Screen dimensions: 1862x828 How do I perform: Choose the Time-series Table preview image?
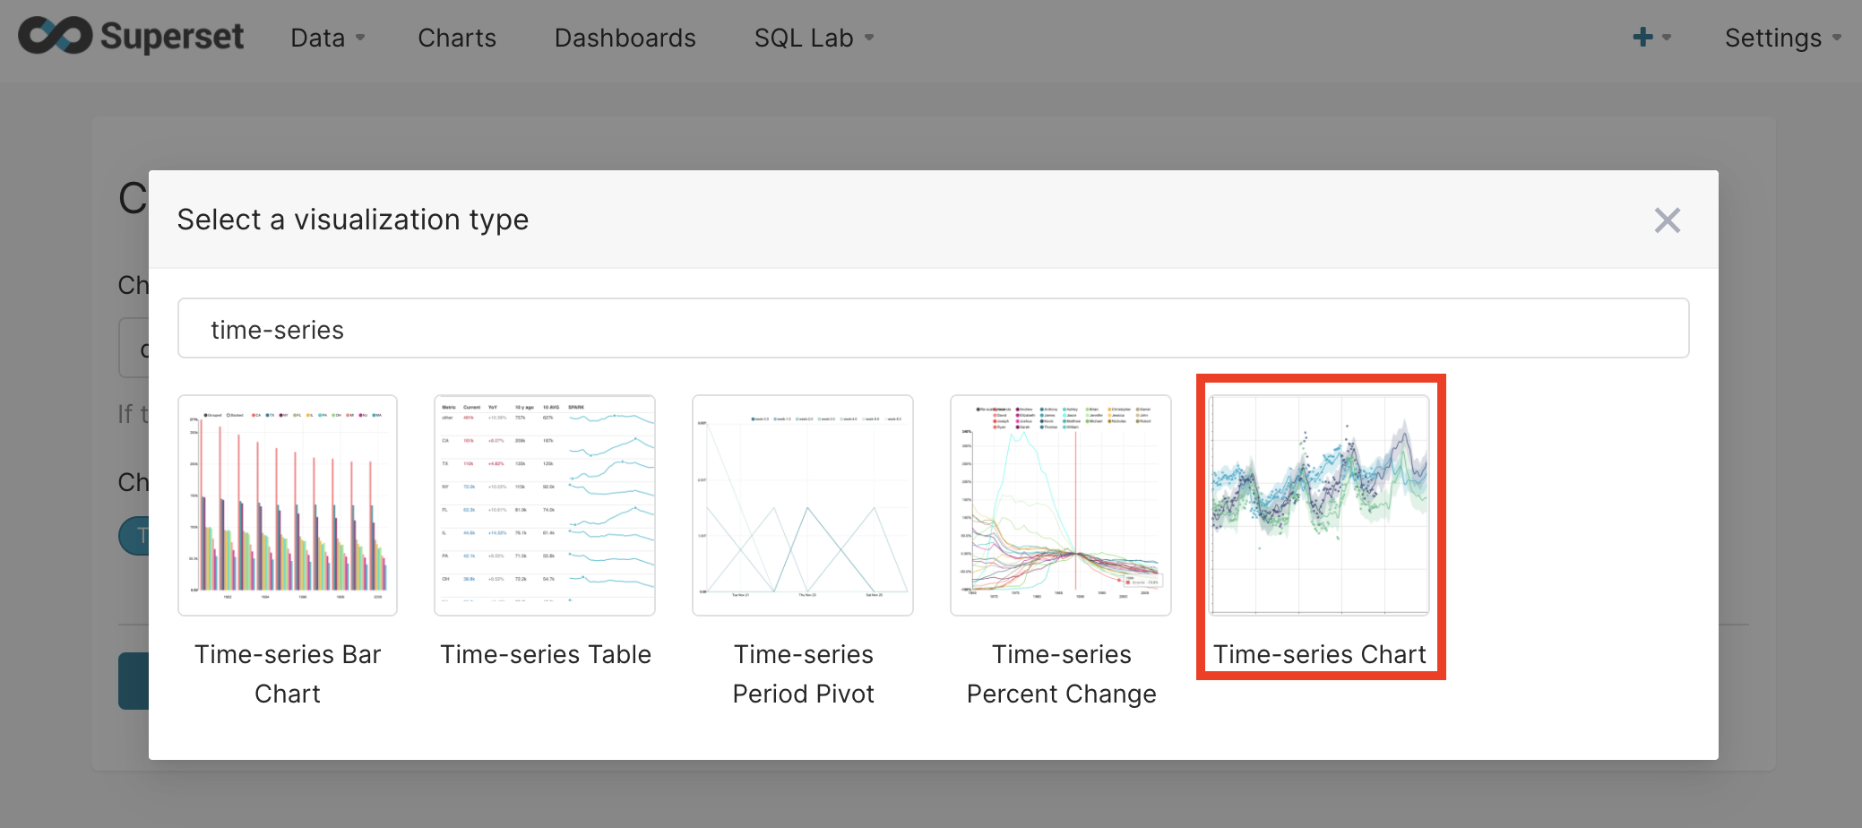coord(545,505)
